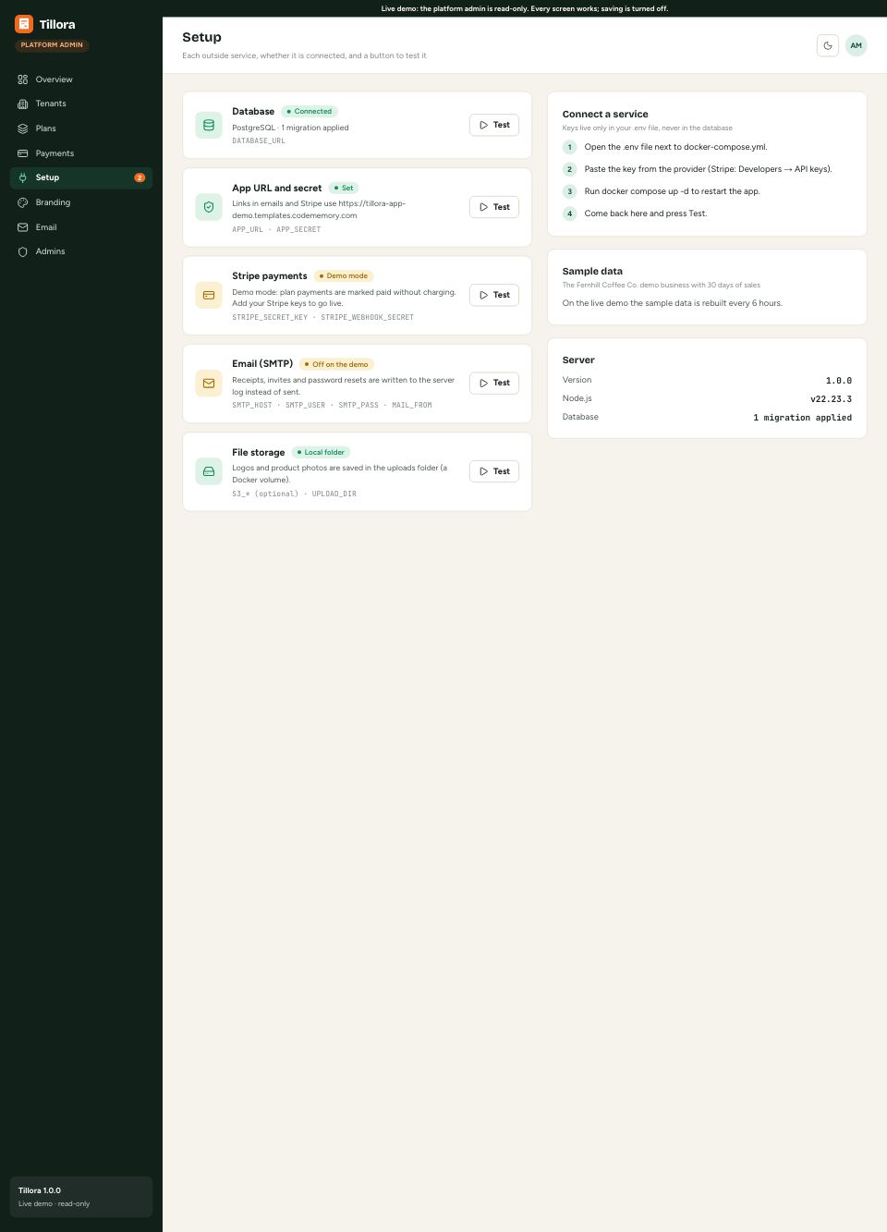Go to the Admins page
The height and width of the screenshot is (1232, 887).
pyautogui.click(x=81, y=251)
